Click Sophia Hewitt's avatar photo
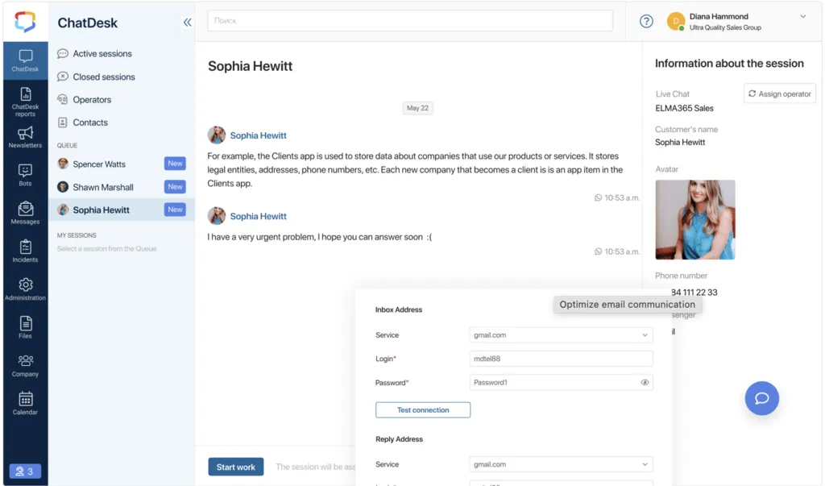Image resolution: width=825 pixels, height=486 pixels. pos(694,219)
